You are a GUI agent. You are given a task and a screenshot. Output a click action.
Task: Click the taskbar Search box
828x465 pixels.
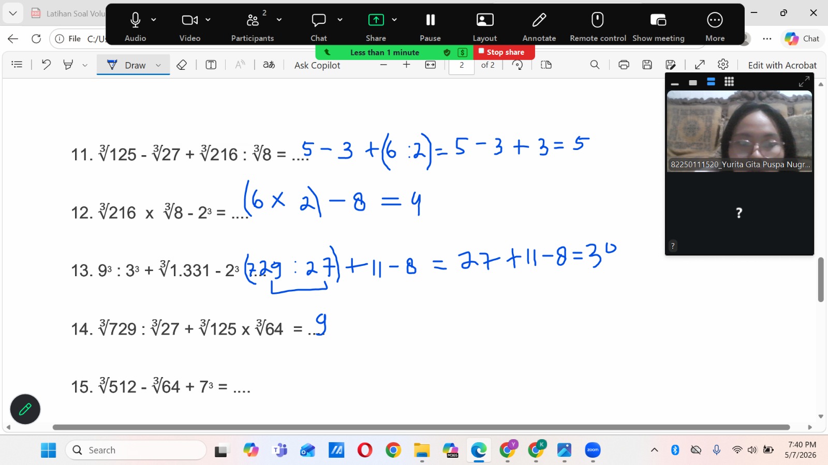click(136, 450)
